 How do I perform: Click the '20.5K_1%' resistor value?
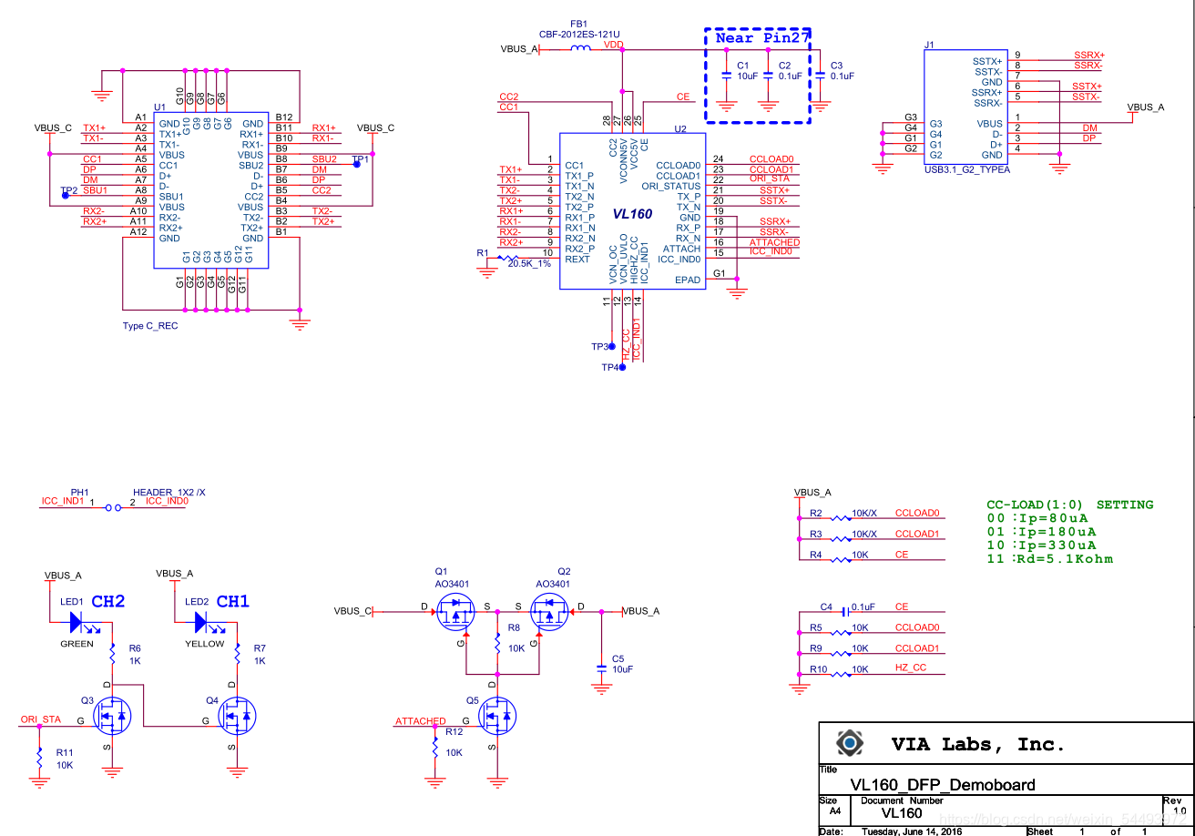click(530, 263)
